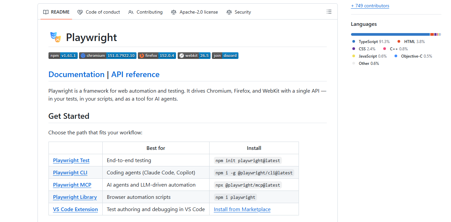Click the Install column header

pyautogui.click(x=254, y=148)
